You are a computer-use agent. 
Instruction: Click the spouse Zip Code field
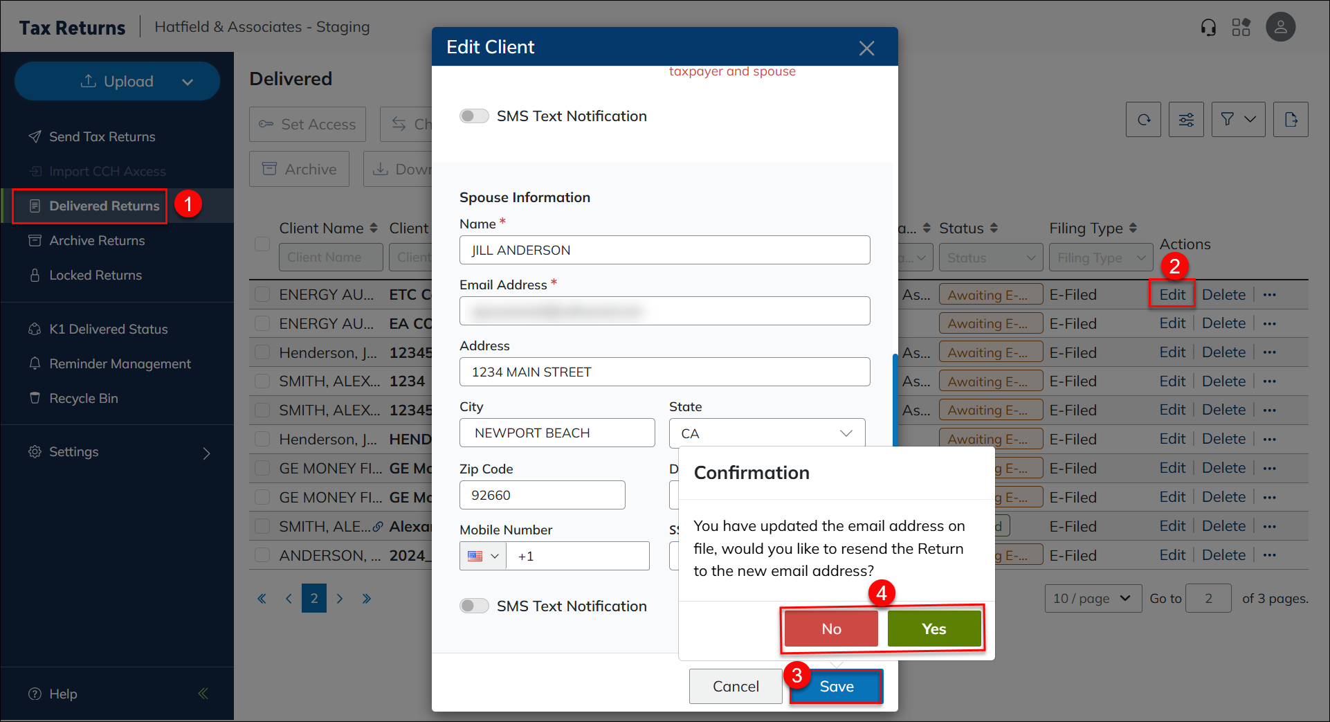point(542,496)
